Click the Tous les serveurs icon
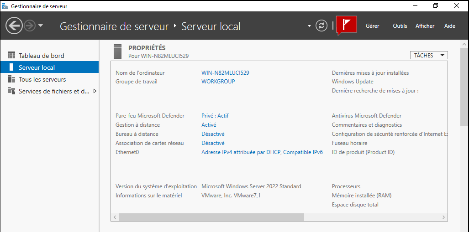The width and height of the screenshot is (469, 232). pyautogui.click(x=11, y=79)
